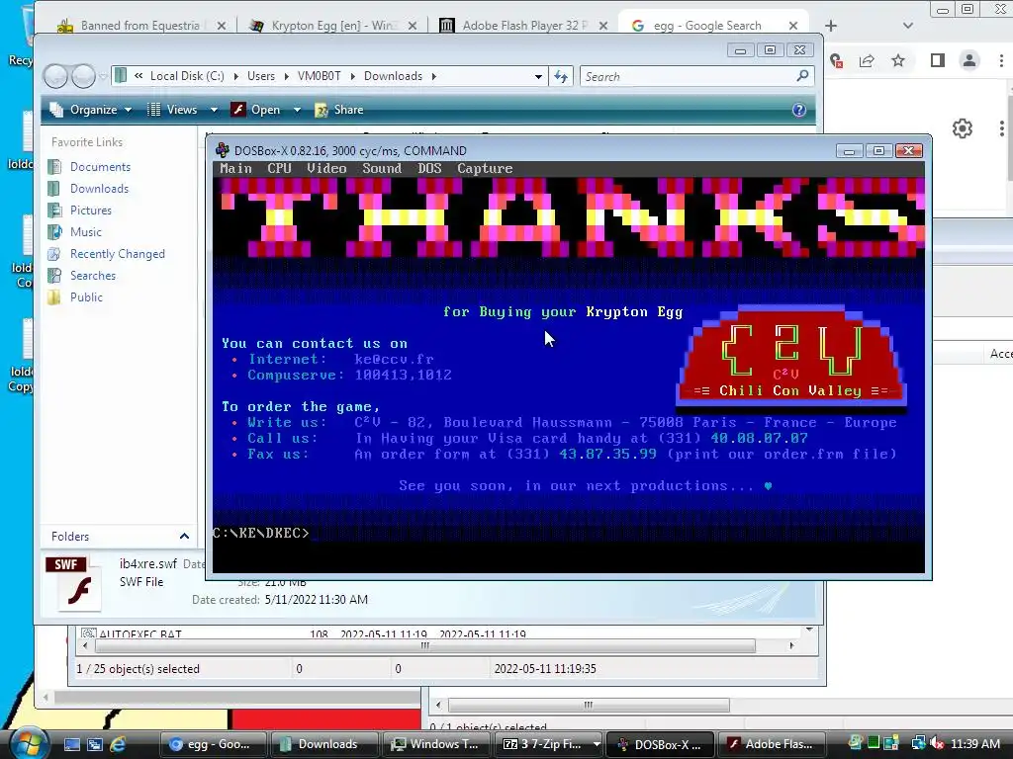Open Searches in Favorite Links
The width and height of the screenshot is (1013, 759).
92,276
